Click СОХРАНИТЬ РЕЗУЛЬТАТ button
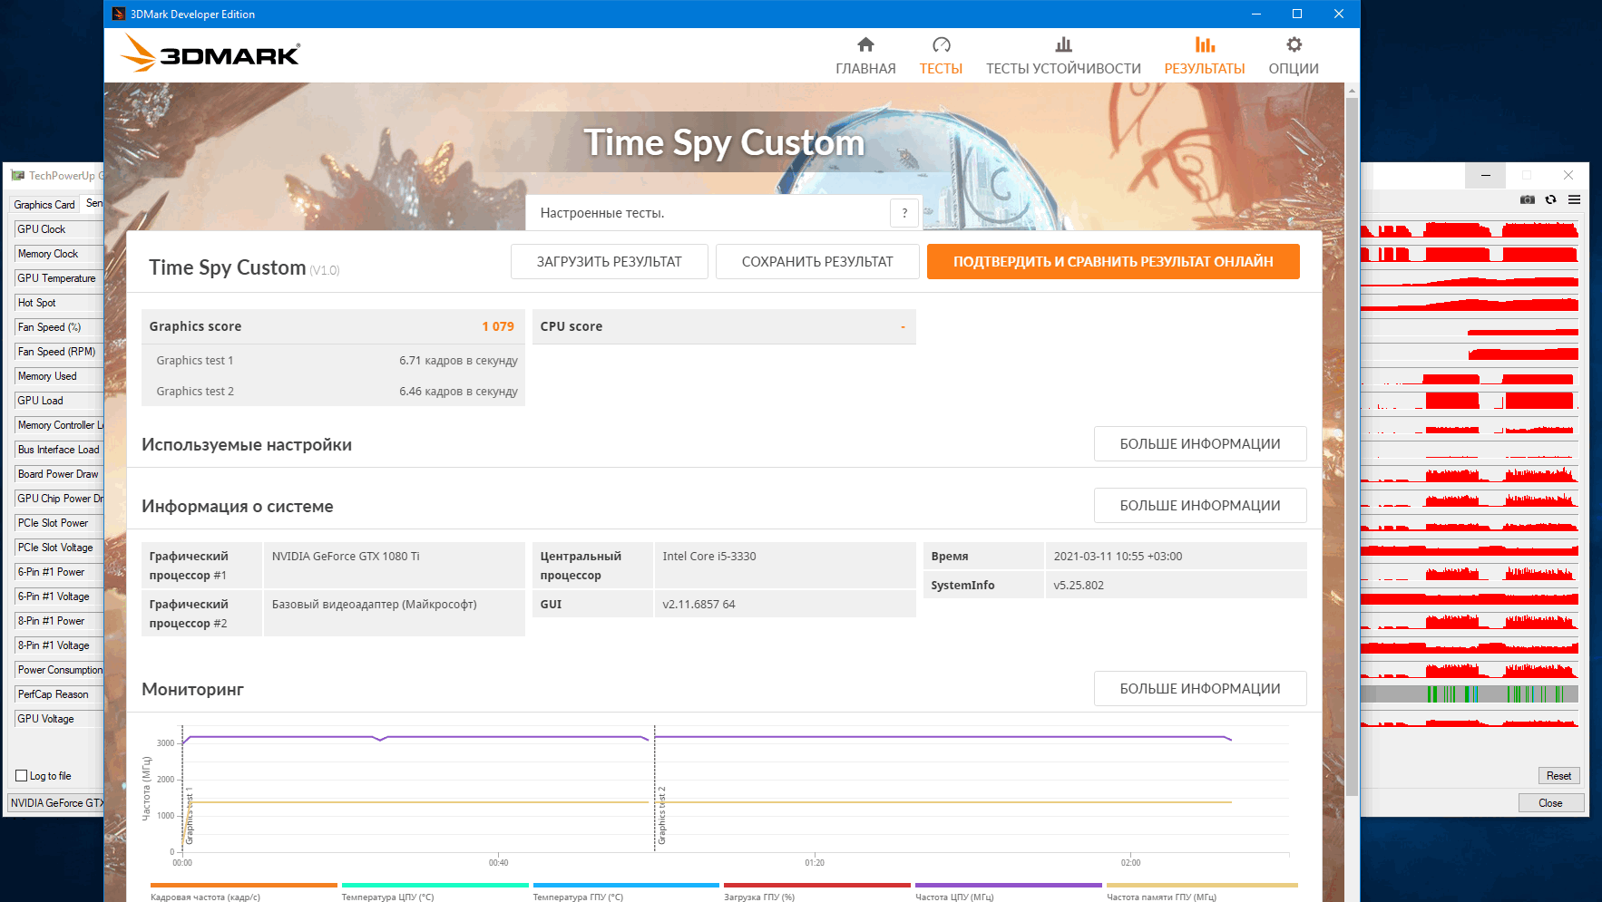The width and height of the screenshot is (1602, 902). pyautogui.click(x=817, y=261)
